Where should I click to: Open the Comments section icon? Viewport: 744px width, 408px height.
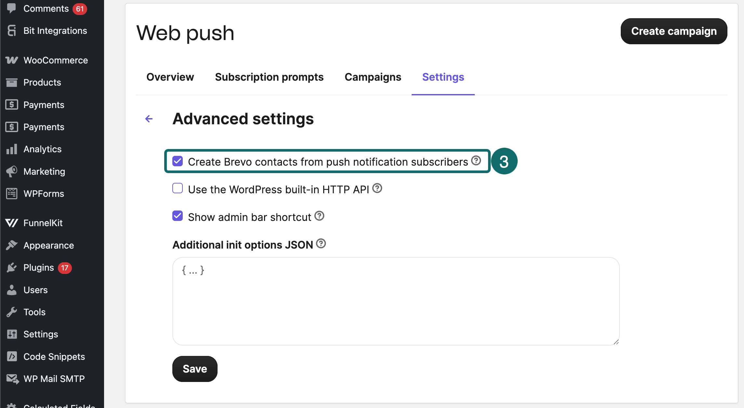pyautogui.click(x=12, y=9)
